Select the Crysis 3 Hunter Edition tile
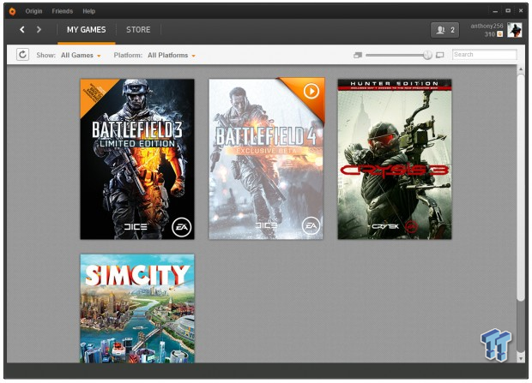 395,159
